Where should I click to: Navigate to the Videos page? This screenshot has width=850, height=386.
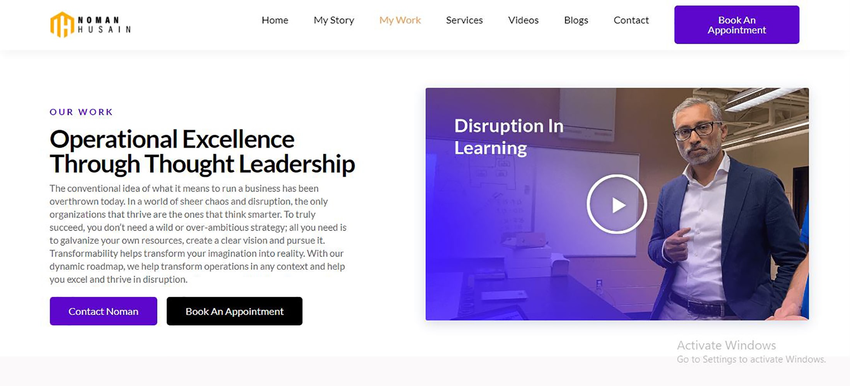point(523,20)
